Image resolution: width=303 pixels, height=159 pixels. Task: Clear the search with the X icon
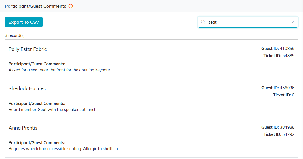(x=293, y=22)
